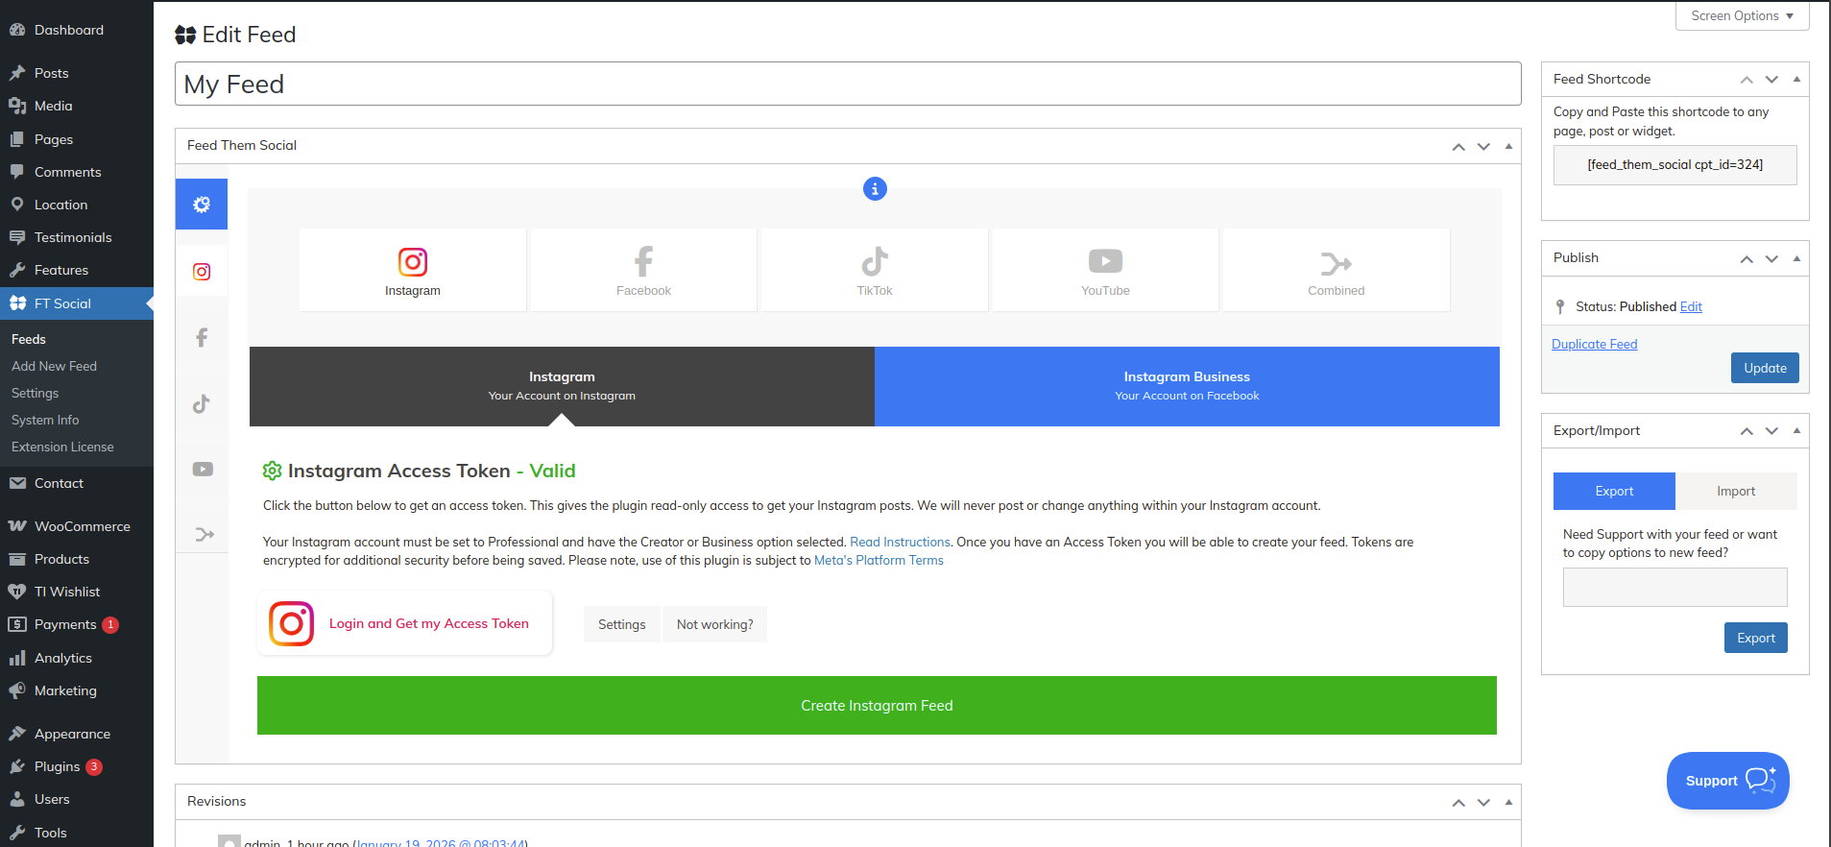Edit the publish status link
Viewport: 1831px width, 847px height.
[1691, 306]
